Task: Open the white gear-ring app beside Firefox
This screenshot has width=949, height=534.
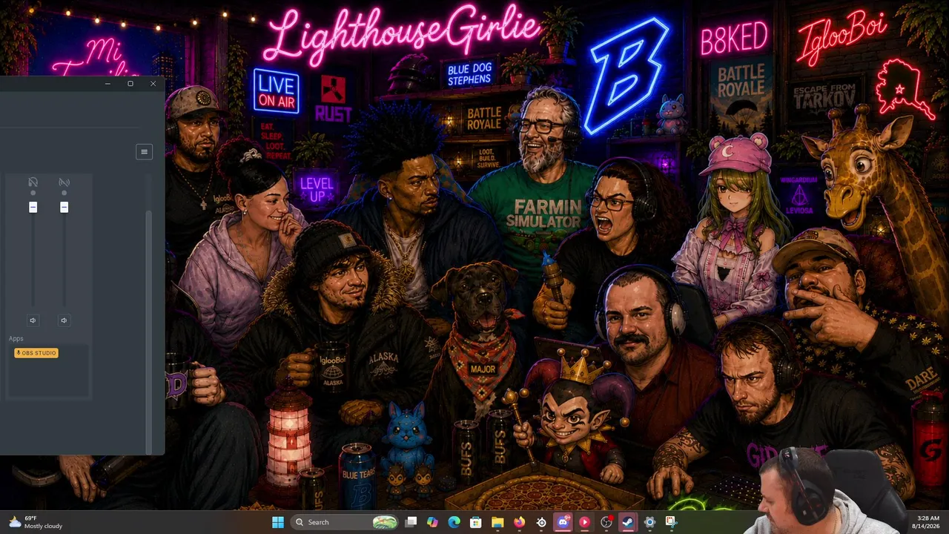Action: (541, 522)
